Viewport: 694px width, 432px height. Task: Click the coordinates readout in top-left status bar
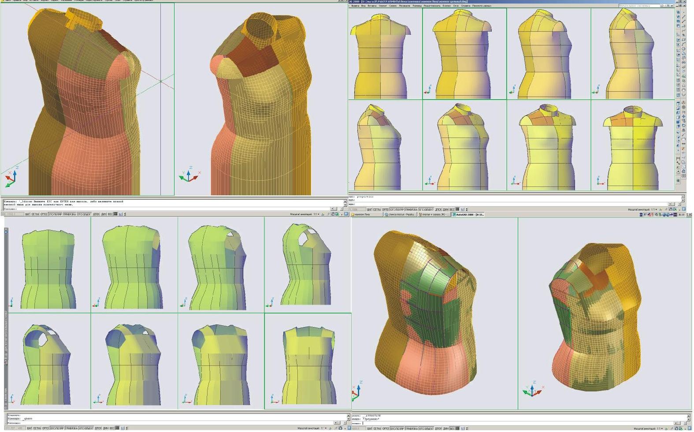click(x=12, y=214)
